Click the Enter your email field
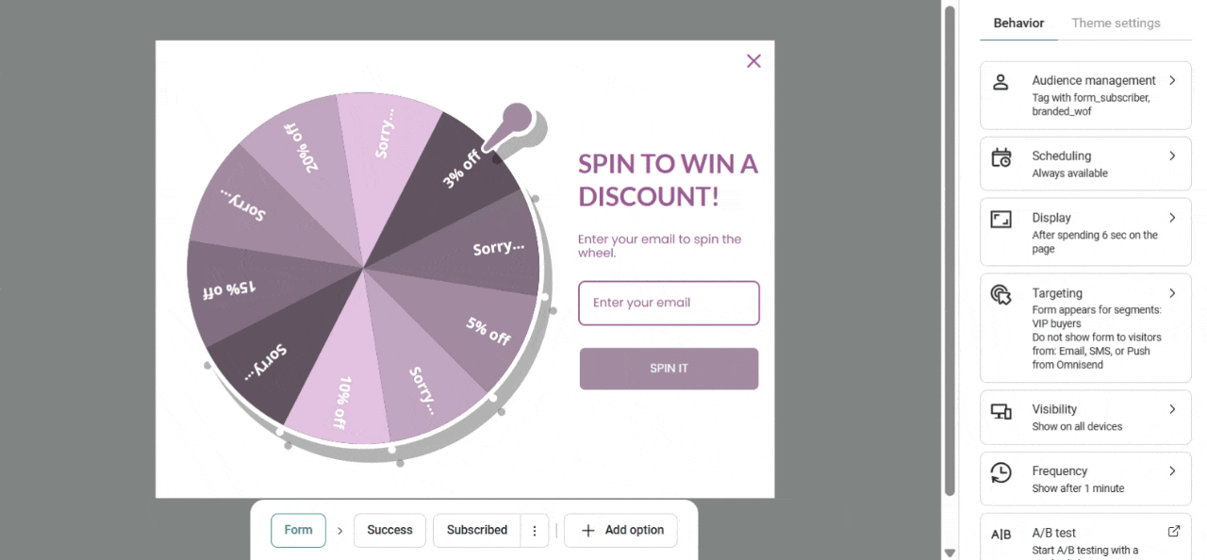The width and height of the screenshot is (1207, 560). [669, 303]
